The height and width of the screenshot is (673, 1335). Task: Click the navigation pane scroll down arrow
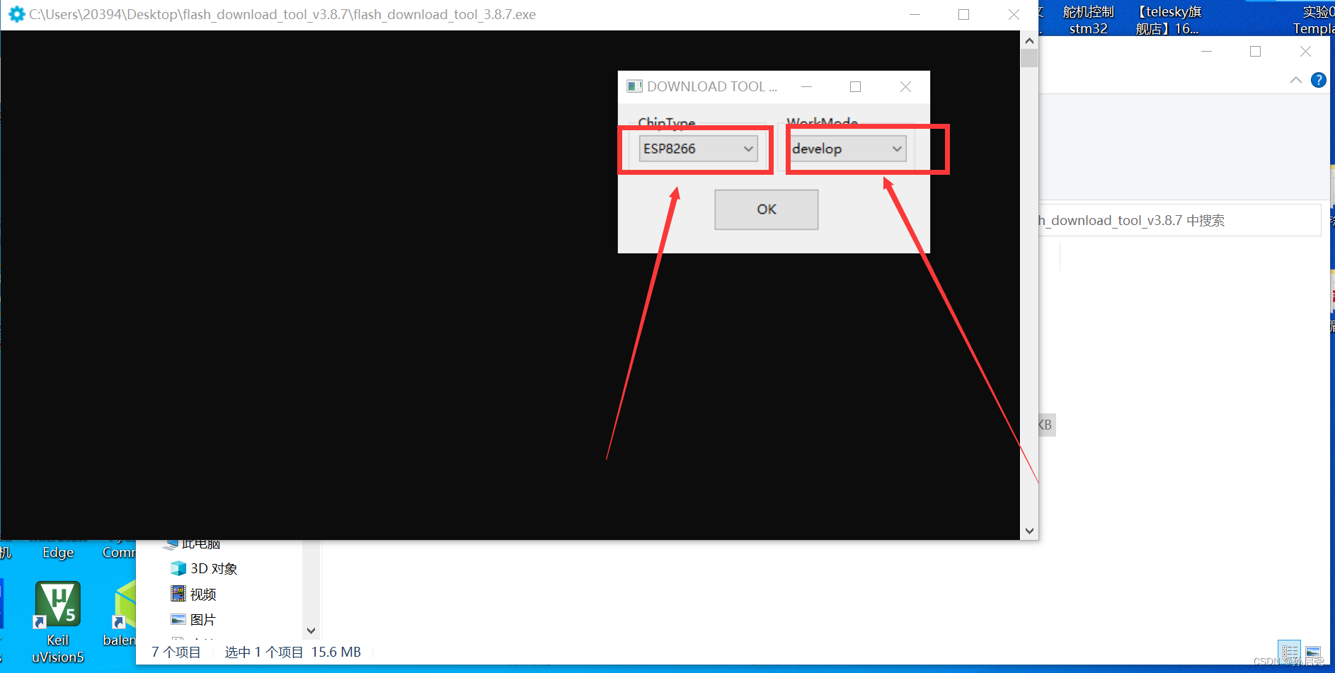click(311, 630)
